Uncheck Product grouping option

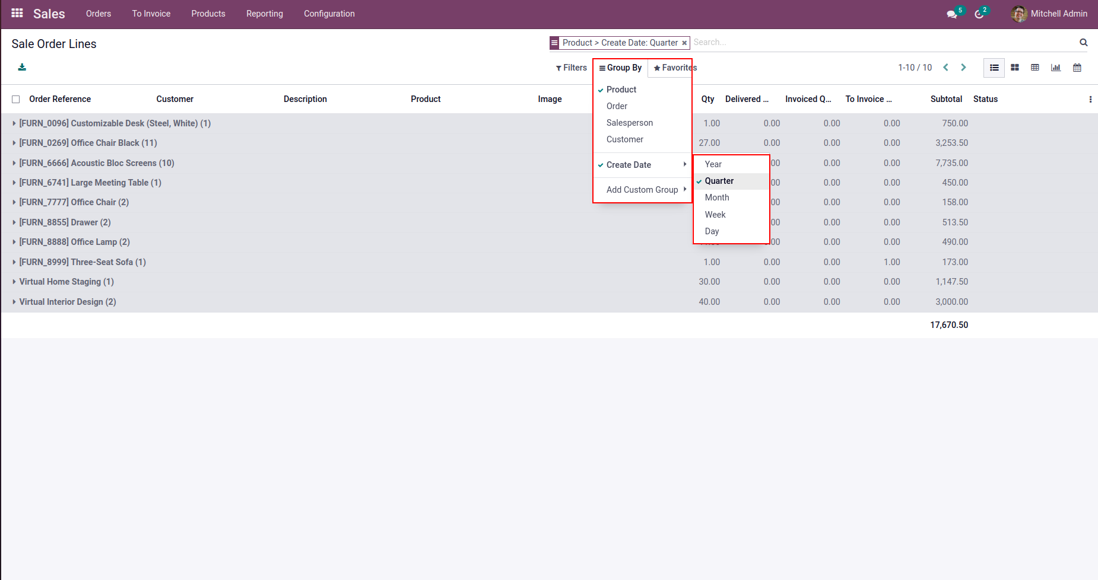621,90
